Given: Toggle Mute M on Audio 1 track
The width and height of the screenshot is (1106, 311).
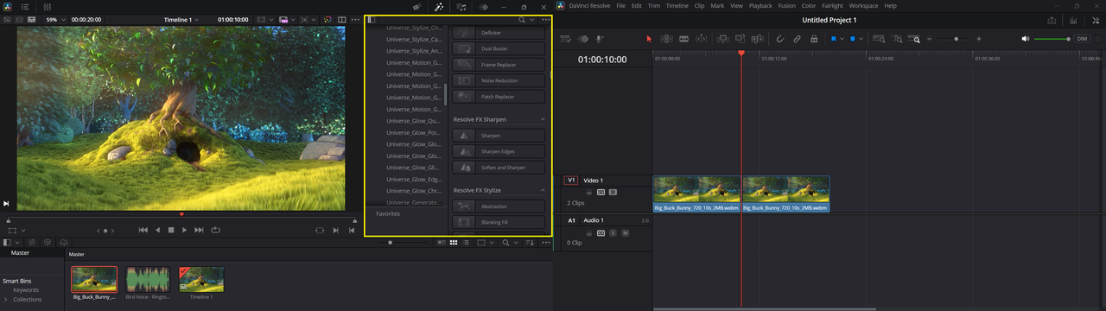Looking at the screenshot, I should [625, 233].
